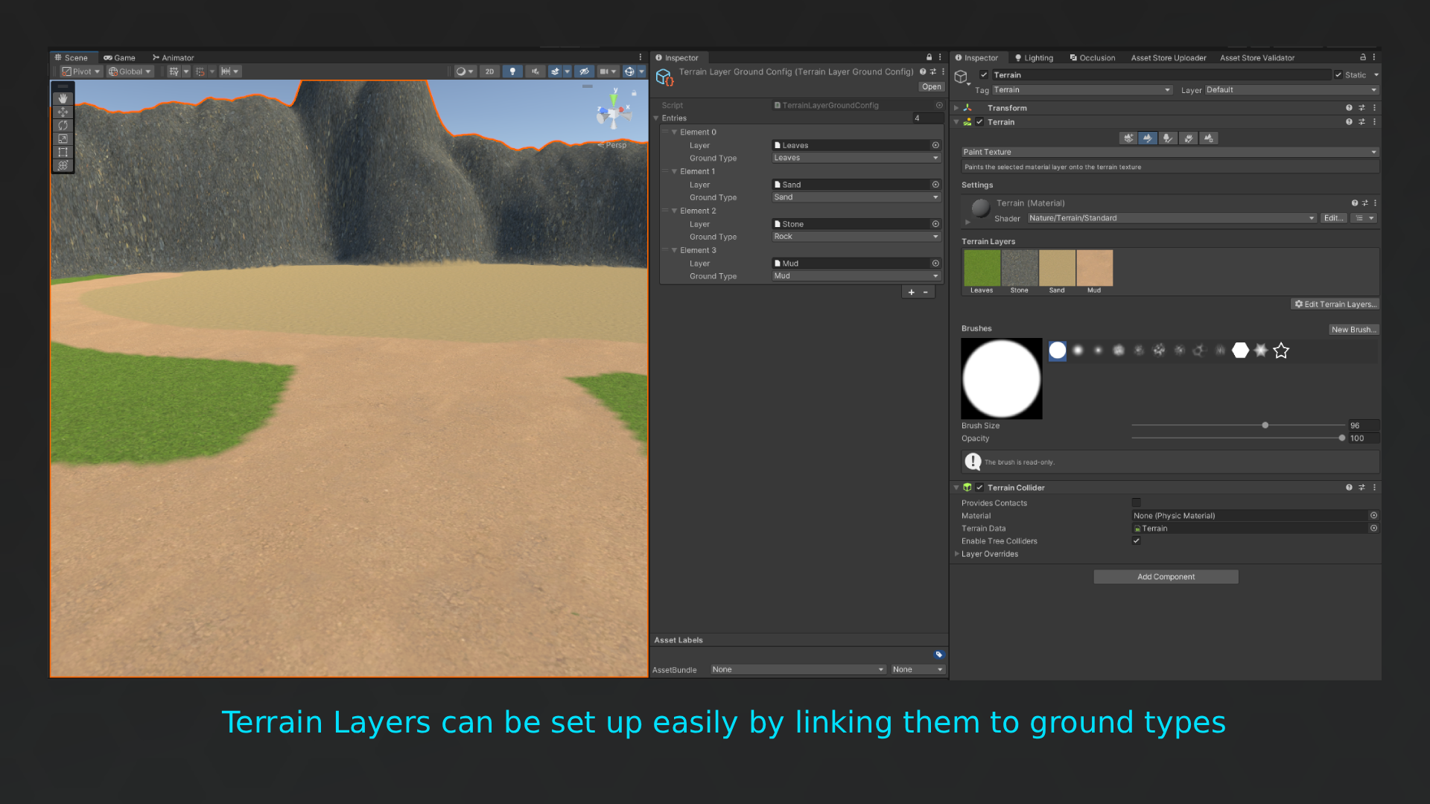Open the Lighting tab
This screenshot has height=804, width=1430.
pos(1034,57)
